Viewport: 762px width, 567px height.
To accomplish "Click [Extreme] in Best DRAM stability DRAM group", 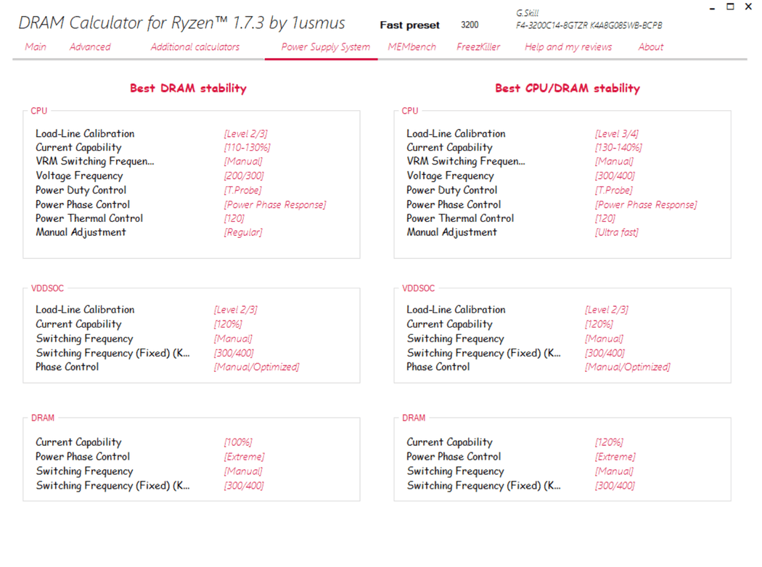I will coord(244,458).
